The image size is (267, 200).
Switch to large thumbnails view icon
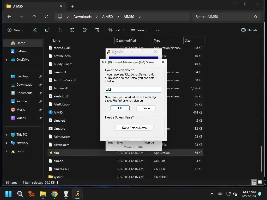pyautogui.click(x=260, y=183)
